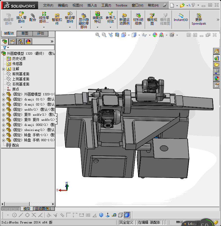This screenshot has height=226, width=221.
Task: Open PropertyManager tab icon
Action: coord(12,42)
